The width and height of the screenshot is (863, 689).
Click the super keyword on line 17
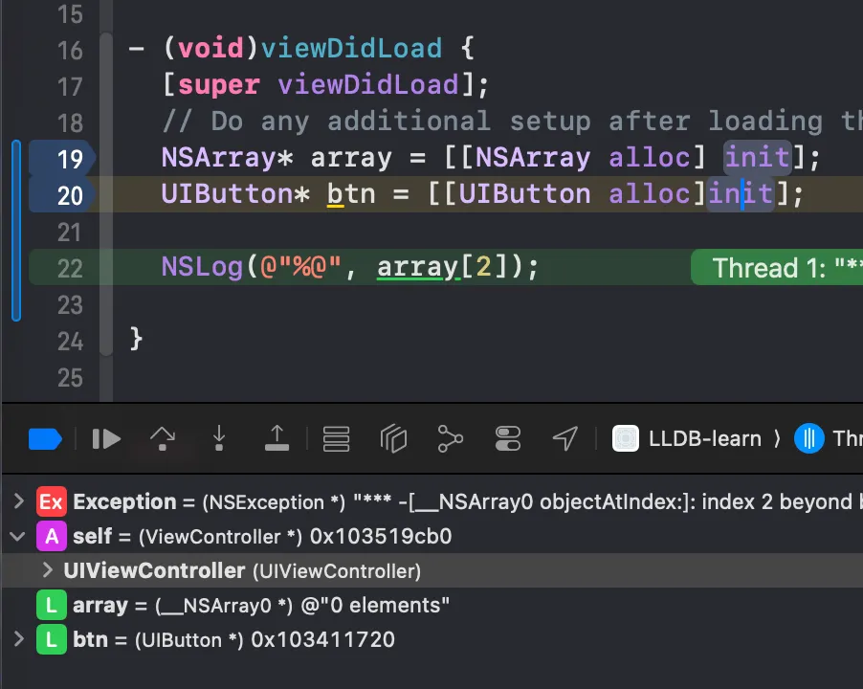[218, 85]
